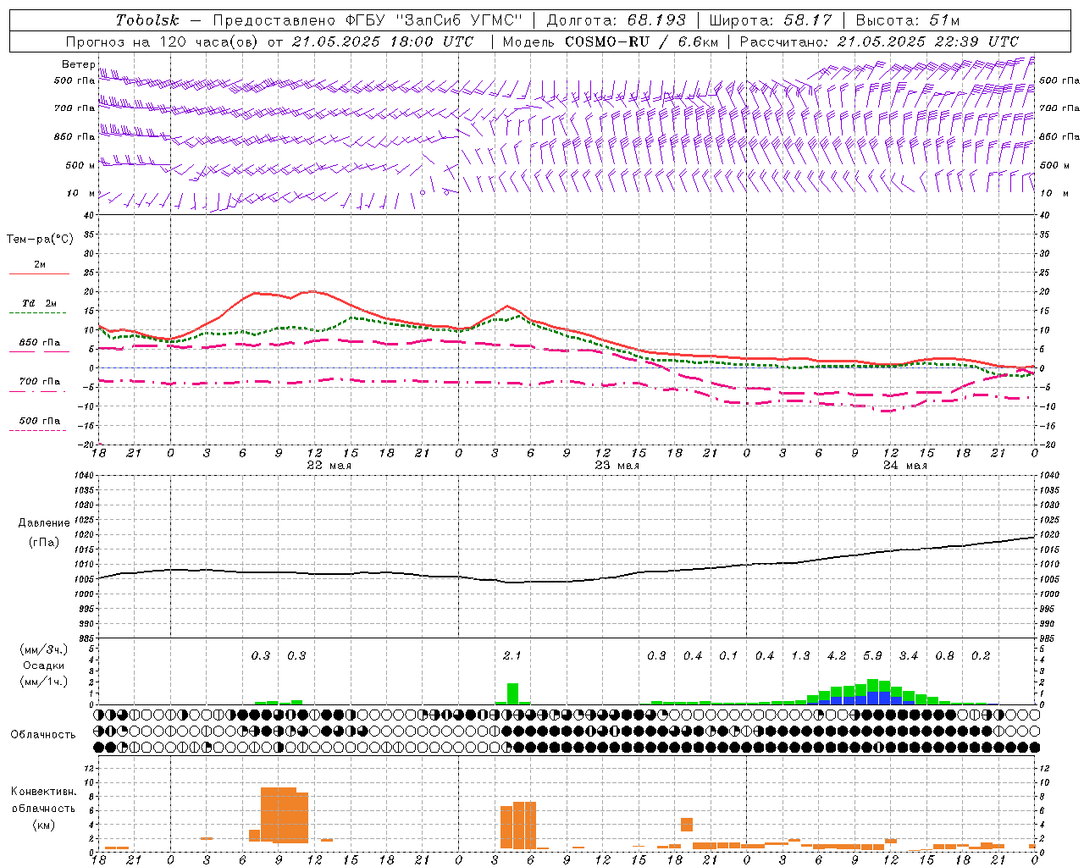
Task: Click the "Модель COSMO-RU / 6.6км" model label
Action: pyautogui.click(x=611, y=41)
